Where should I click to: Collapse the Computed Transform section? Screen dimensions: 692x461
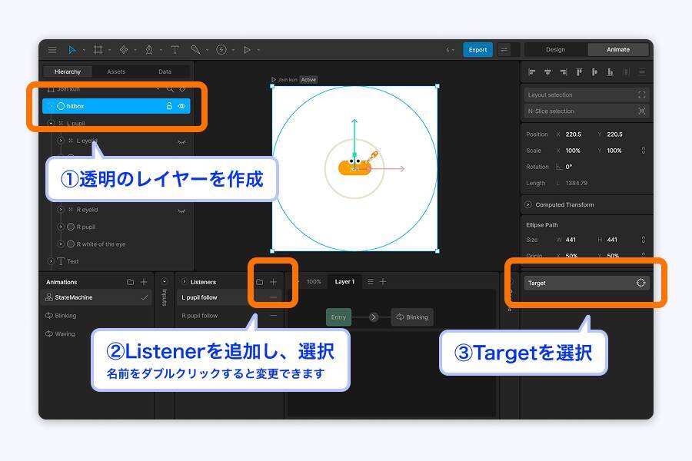(527, 204)
